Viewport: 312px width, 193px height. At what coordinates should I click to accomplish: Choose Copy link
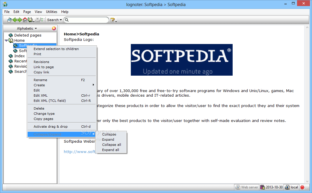point(62,72)
